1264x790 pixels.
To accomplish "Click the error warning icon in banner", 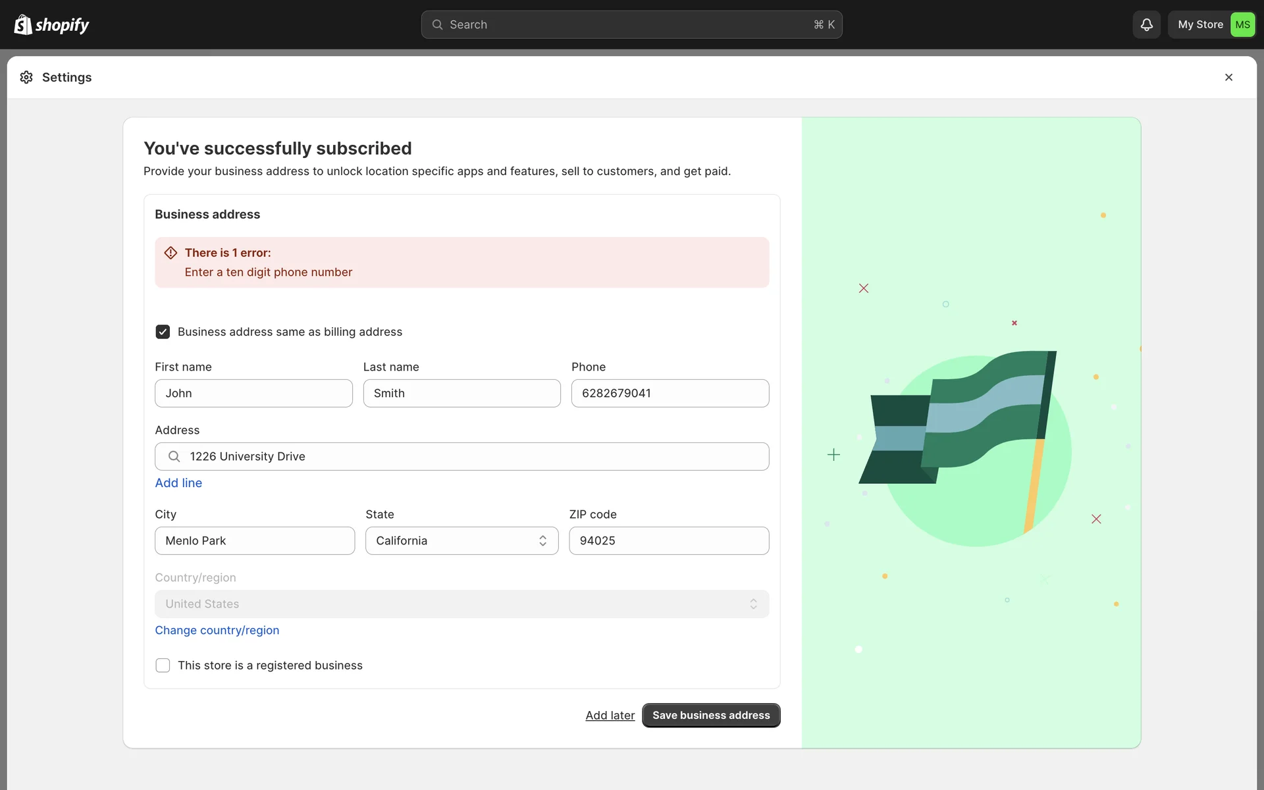I will [x=171, y=253].
